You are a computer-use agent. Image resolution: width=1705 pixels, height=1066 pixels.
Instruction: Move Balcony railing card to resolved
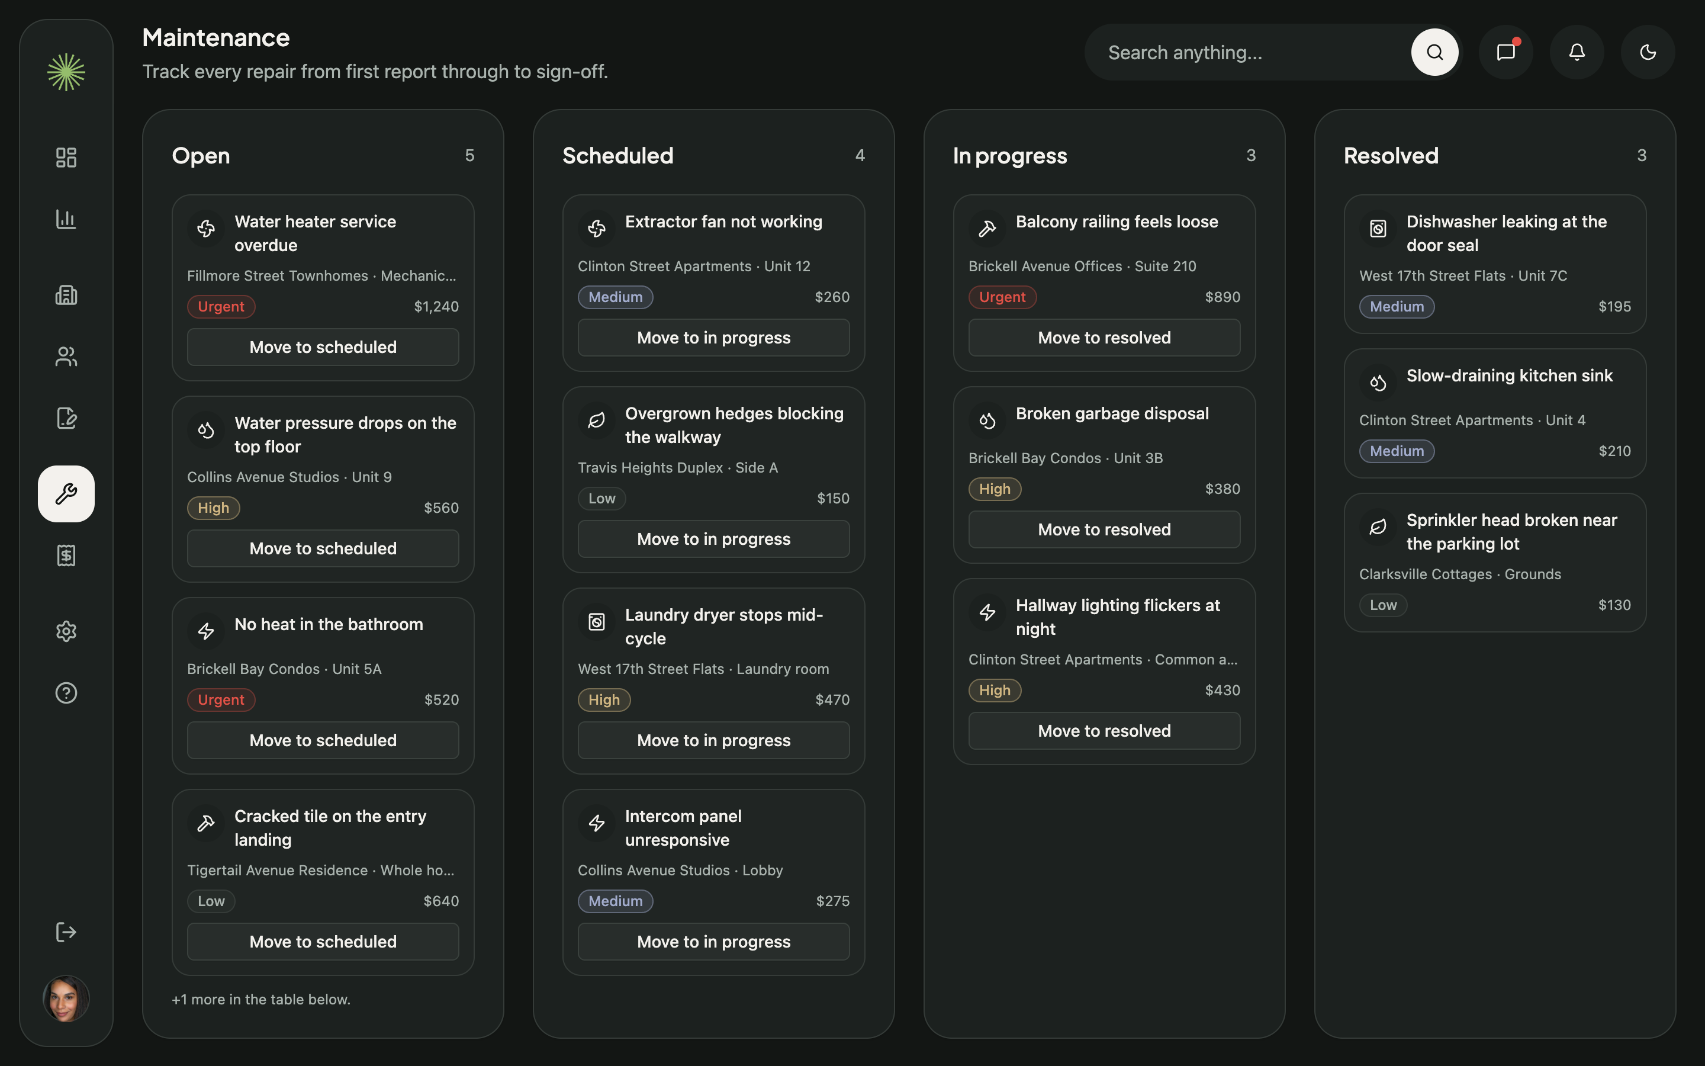click(1105, 338)
